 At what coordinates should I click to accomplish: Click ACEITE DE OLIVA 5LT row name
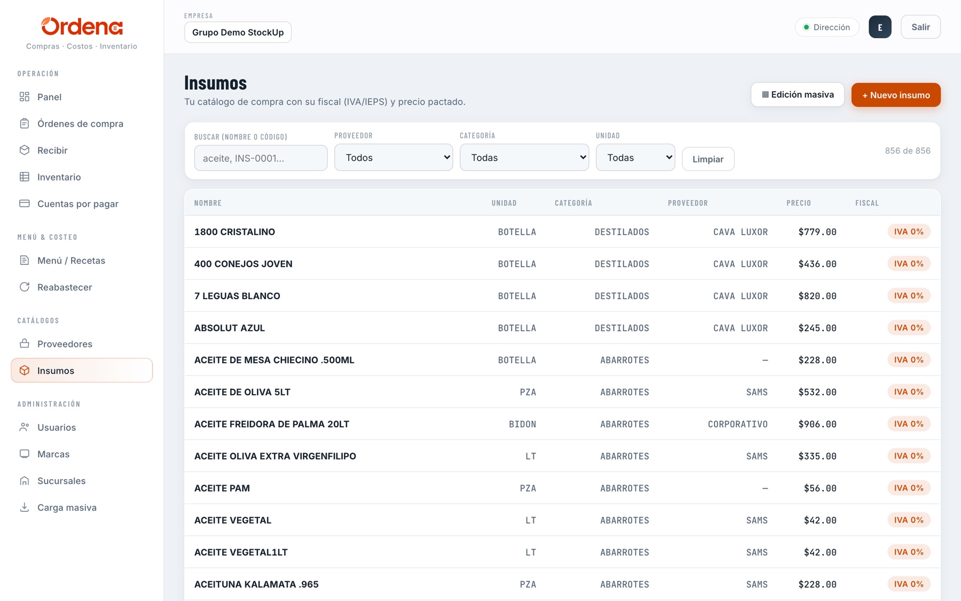coord(242,392)
